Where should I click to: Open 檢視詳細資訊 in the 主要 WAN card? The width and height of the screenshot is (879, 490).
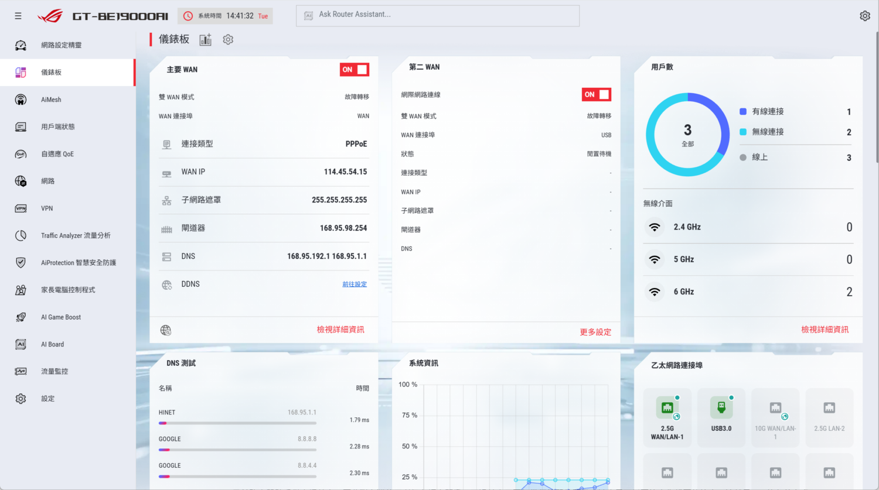pyautogui.click(x=340, y=330)
